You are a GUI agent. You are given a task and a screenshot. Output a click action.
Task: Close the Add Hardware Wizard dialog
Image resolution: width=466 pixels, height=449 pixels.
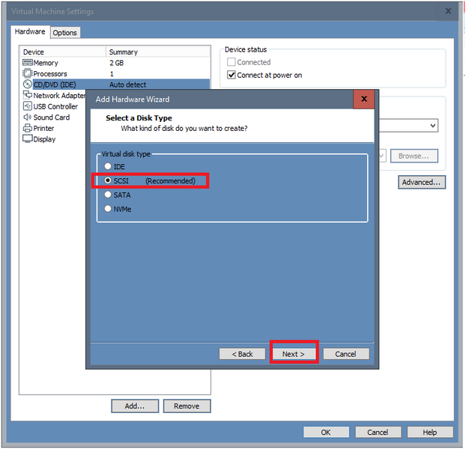coord(363,99)
